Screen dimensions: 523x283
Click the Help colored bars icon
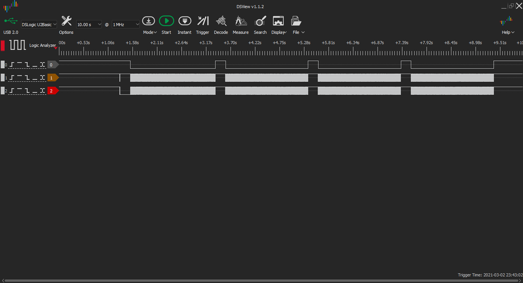click(506, 21)
